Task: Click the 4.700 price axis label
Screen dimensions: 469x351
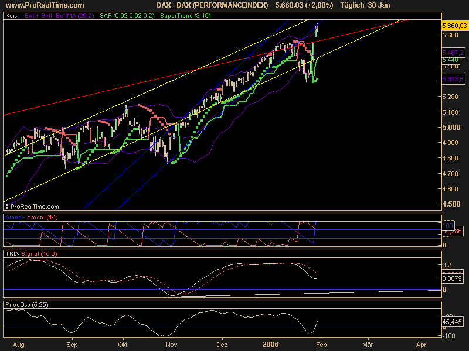Action: tap(450, 174)
